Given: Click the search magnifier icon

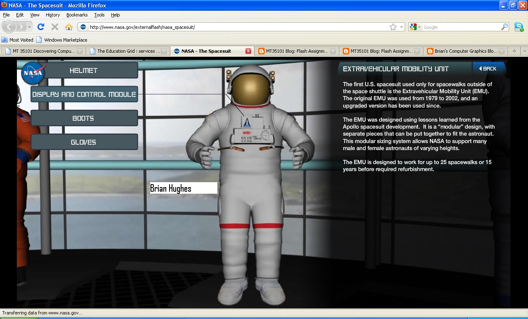Looking at the screenshot, I should coord(504,27).
